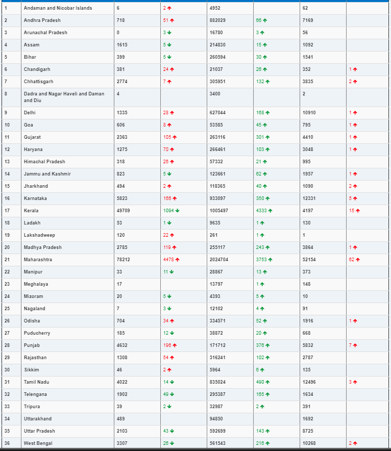Screen dimensions: 391x451
Task: Click the red up arrow next to Punjab 196
Action: [x=175, y=345]
